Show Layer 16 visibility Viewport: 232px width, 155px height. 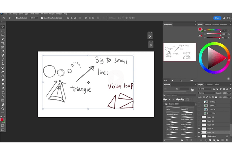(199, 117)
